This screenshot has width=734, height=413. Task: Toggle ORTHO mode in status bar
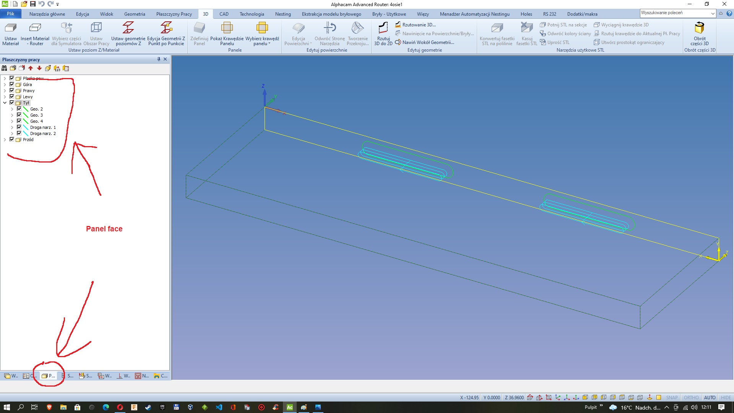691,398
